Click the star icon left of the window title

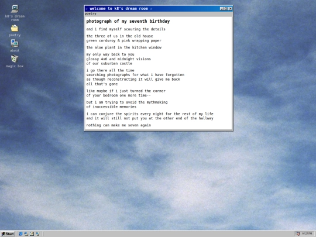[87, 9]
